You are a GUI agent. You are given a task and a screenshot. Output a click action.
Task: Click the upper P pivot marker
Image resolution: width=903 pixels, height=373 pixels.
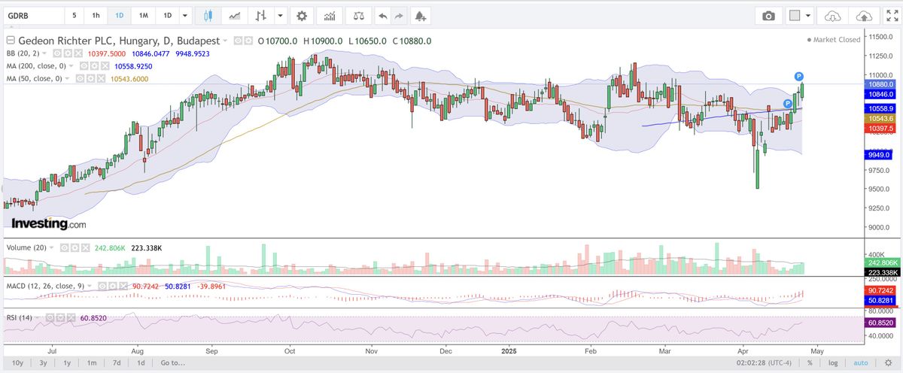click(x=799, y=77)
